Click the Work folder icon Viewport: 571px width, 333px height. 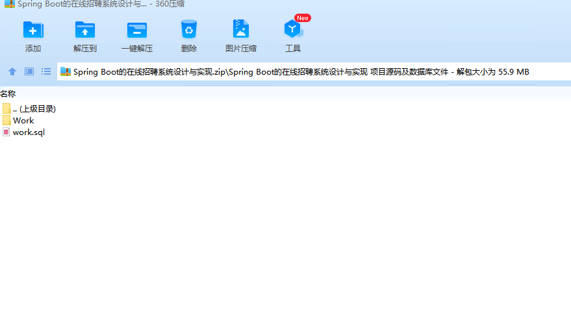tap(6, 121)
